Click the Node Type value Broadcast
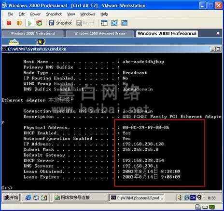The image size is (224, 211). pos(135,73)
